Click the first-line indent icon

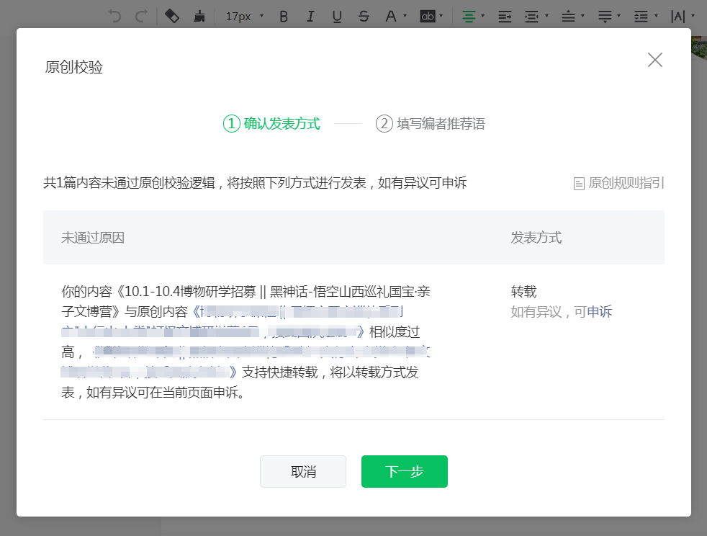(505, 16)
